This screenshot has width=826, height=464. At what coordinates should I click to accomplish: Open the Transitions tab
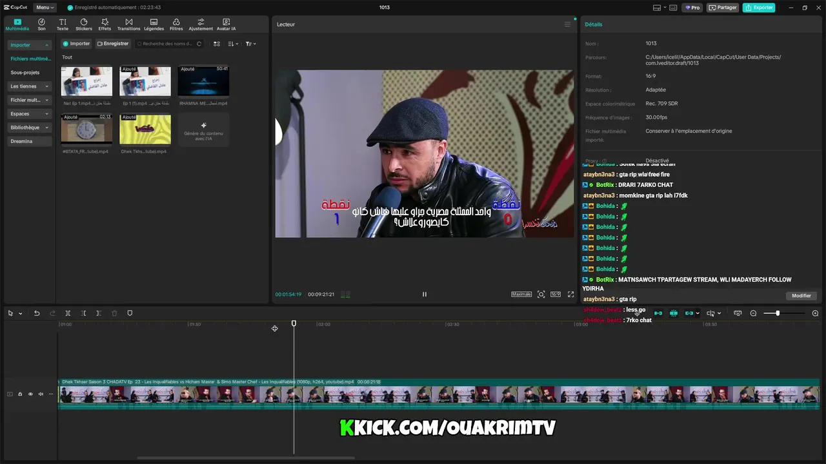coord(128,24)
